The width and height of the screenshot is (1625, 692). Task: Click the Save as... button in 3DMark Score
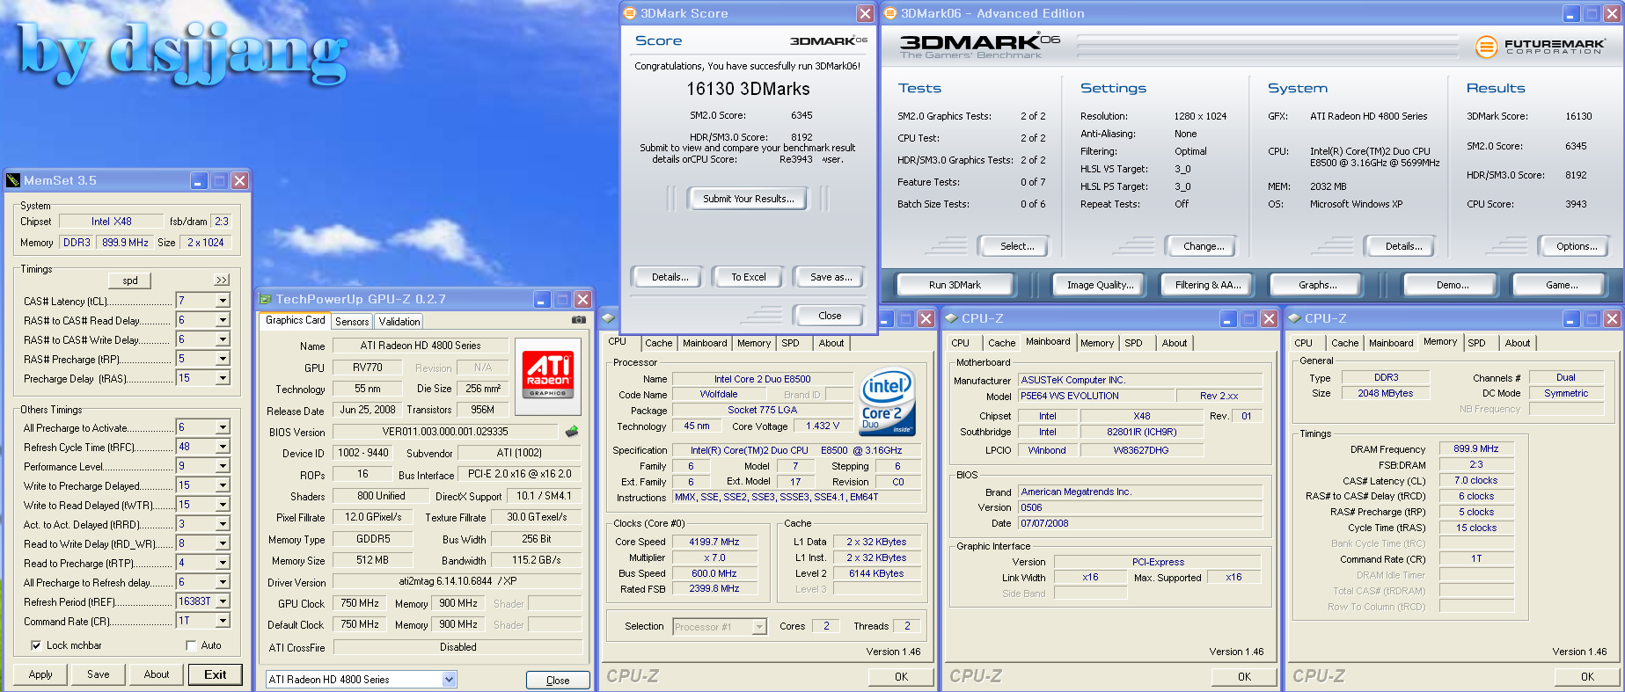[x=831, y=277]
